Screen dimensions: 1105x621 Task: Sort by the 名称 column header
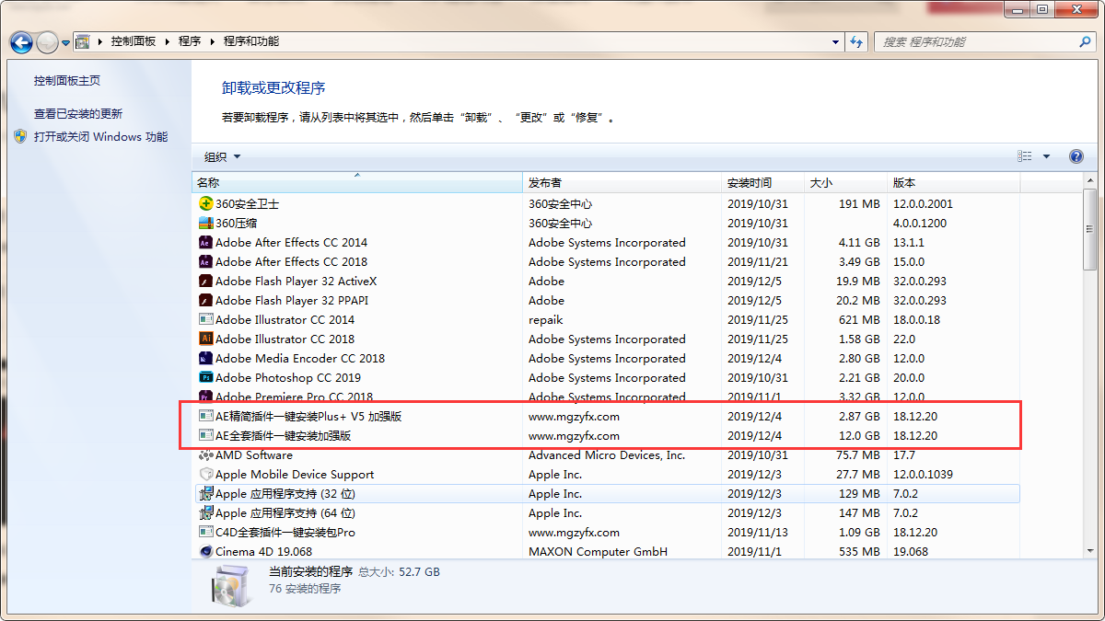pos(357,182)
